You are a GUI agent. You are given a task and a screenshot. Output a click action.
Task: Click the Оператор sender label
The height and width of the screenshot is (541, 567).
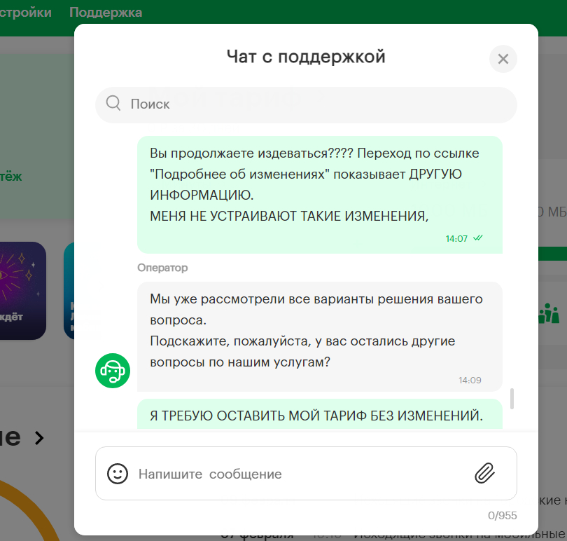(162, 268)
